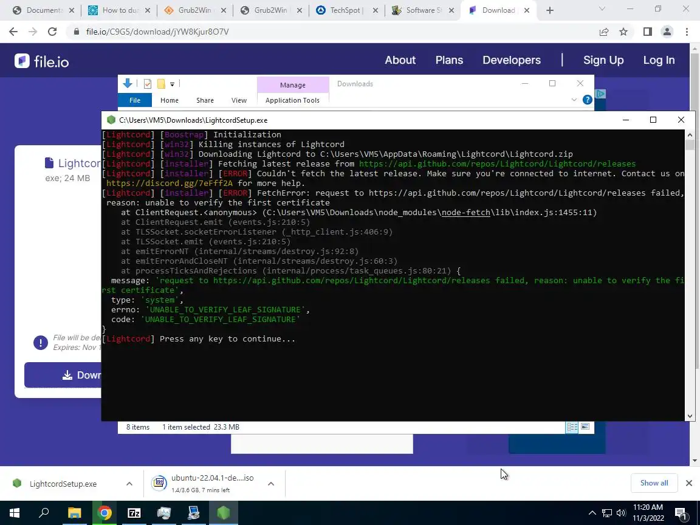Switch Explorer to large icons view

[x=585, y=427]
